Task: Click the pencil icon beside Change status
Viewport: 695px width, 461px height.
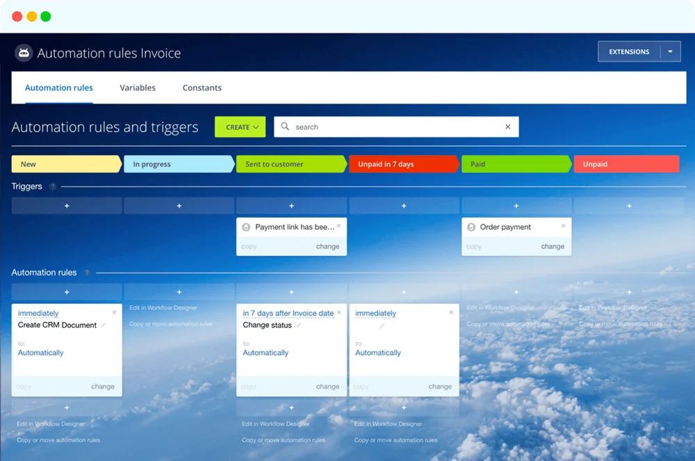Action: coord(299,325)
